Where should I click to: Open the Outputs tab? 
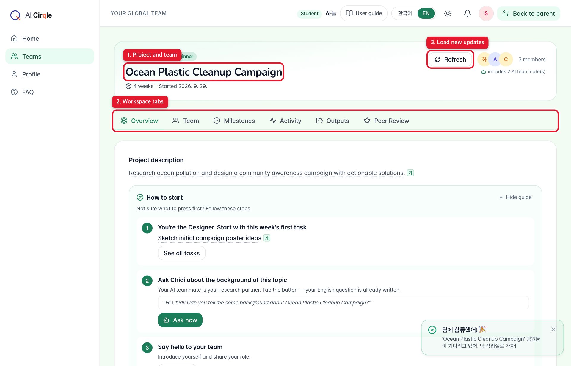tap(332, 121)
